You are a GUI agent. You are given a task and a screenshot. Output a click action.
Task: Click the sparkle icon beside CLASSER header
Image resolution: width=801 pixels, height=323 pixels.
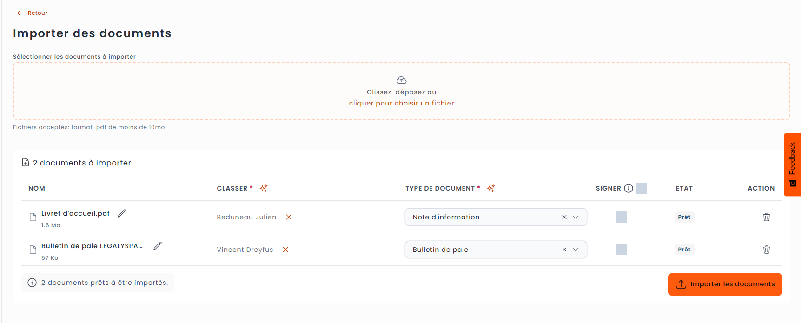coord(264,188)
